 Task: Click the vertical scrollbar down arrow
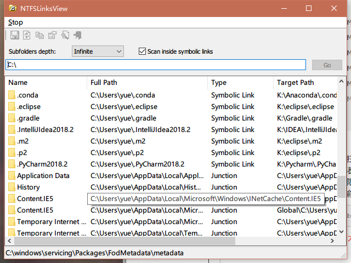341,232
